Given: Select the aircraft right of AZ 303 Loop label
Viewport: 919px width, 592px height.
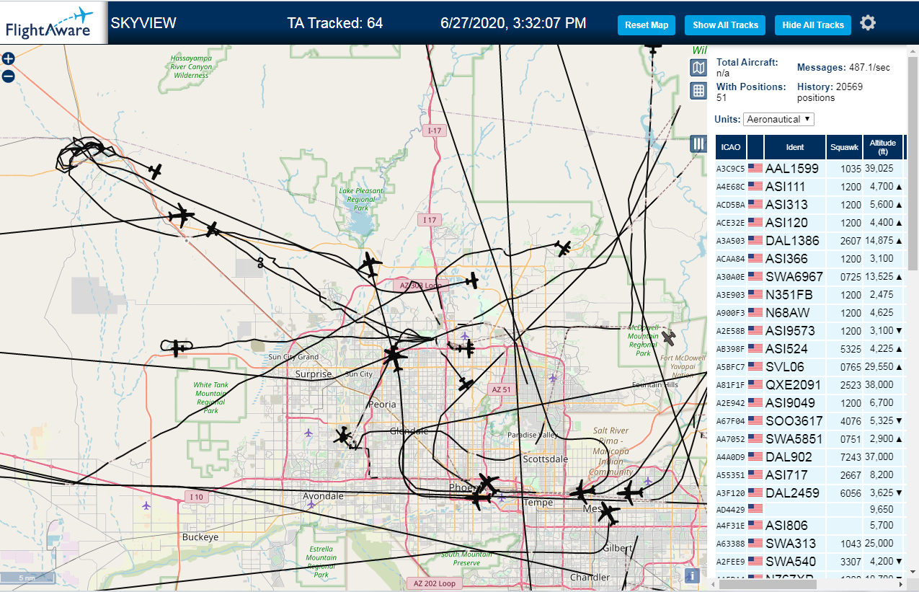Looking at the screenshot, I should click(x=472, y=280).
